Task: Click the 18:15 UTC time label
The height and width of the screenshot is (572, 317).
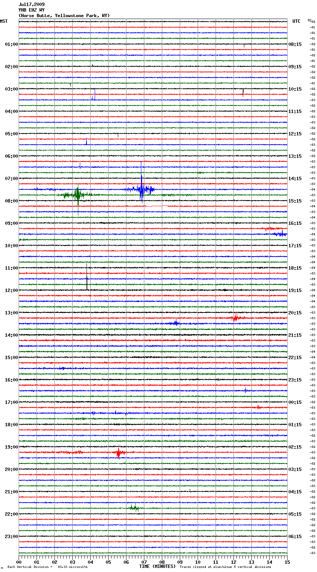Action: (295, 268)
